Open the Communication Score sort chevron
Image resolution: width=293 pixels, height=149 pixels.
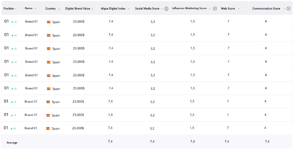click(x=284, y=9)
